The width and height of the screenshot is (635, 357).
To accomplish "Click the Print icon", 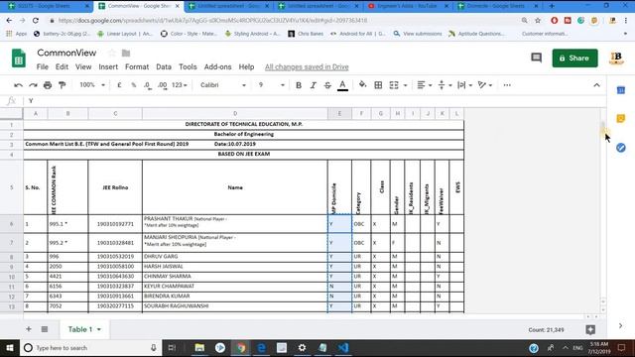I will tap(48, 85).
